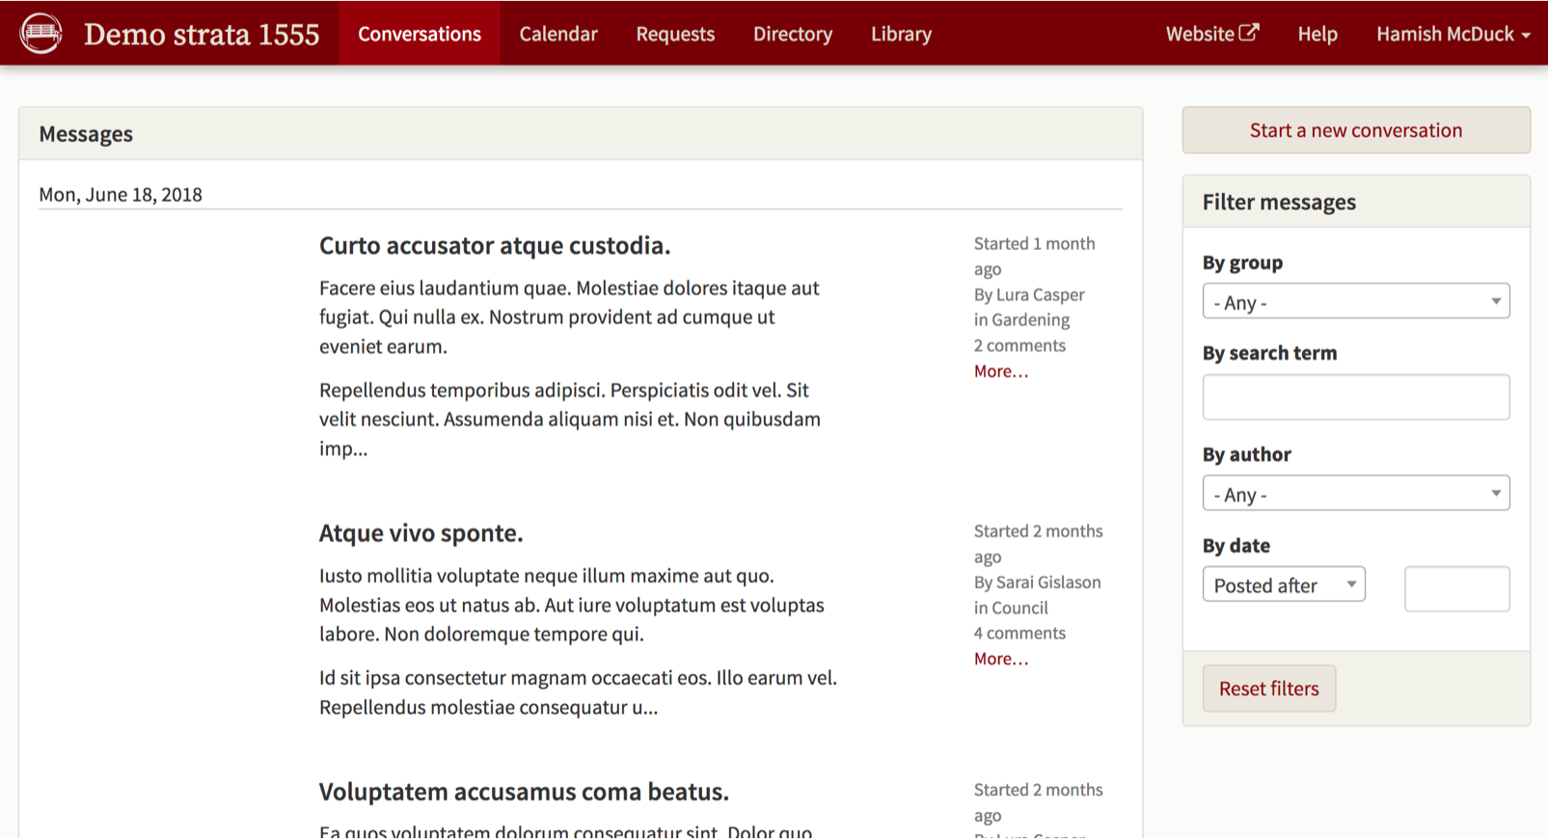
Task: Expand the By author dropdown
Action: click(x=1355, y=494)
